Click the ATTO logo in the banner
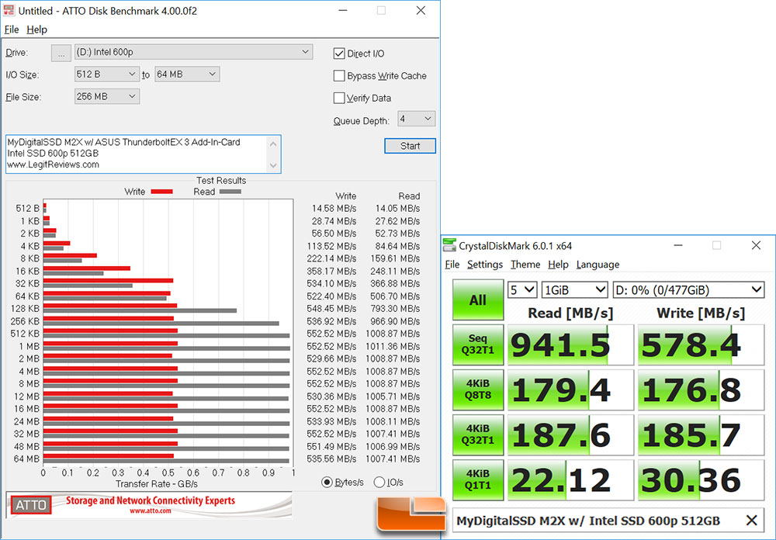The width and height of the screenshot is (776, 540). click(31, 505)
